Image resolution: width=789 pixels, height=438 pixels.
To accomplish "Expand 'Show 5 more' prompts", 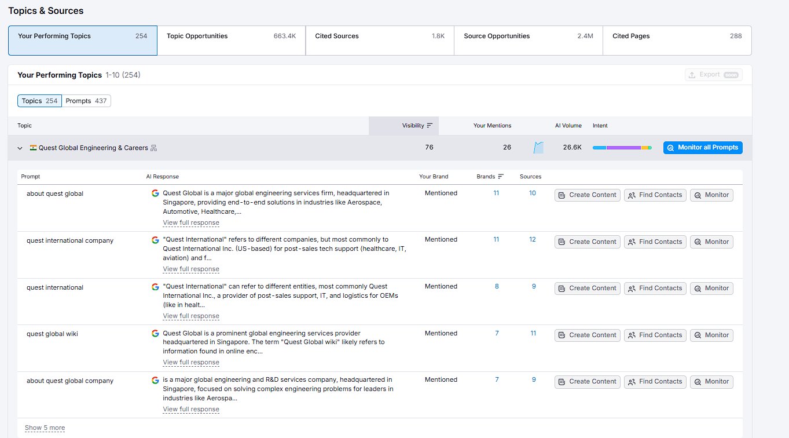I will coord(45,428).
